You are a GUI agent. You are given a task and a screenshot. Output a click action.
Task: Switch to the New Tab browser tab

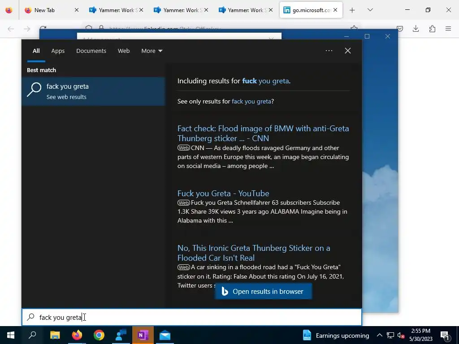[50, 10]
